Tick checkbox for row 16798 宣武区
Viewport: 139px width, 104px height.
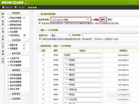click(43, 75)
